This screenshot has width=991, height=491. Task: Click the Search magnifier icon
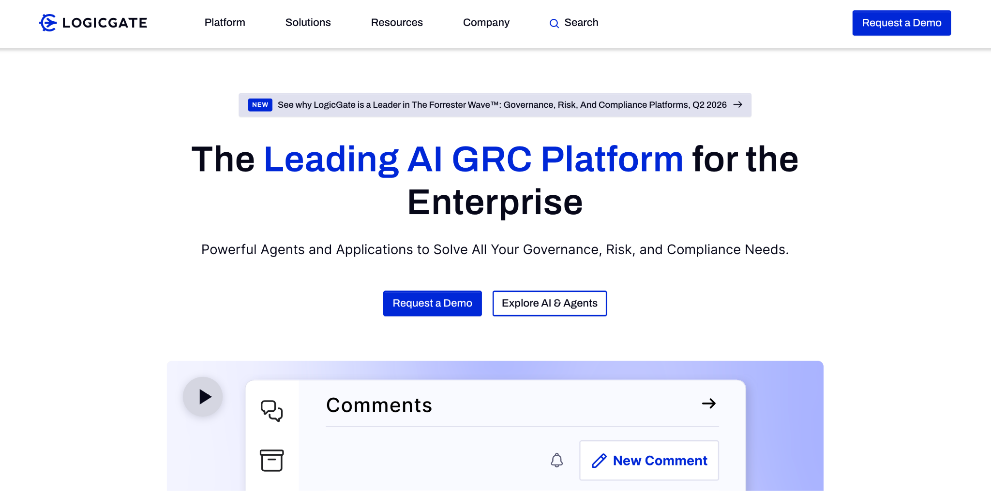click(554, 23)
